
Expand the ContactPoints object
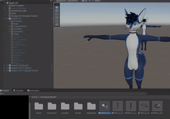[x=9, y=26]
